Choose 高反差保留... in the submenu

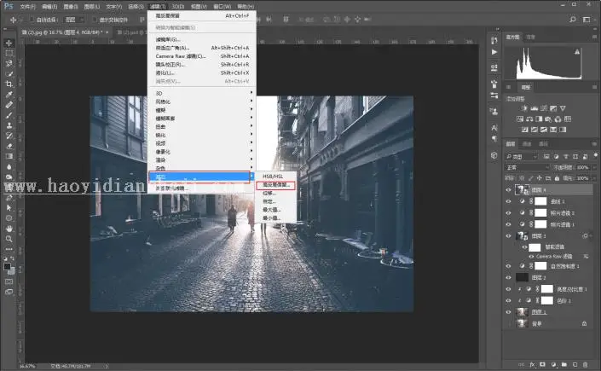275,185
